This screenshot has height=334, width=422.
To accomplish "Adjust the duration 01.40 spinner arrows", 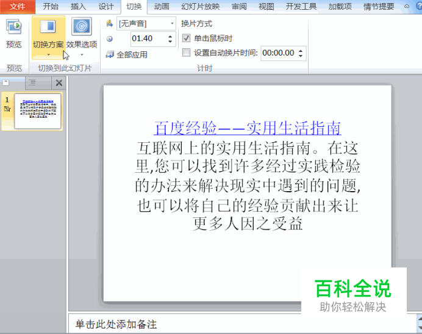I will (x=170, y=39).
